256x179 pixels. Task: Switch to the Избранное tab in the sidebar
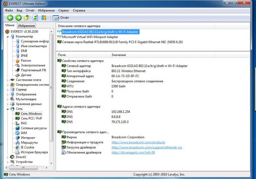26,26
